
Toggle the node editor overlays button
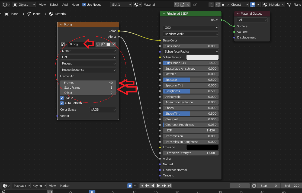point(253,5)
